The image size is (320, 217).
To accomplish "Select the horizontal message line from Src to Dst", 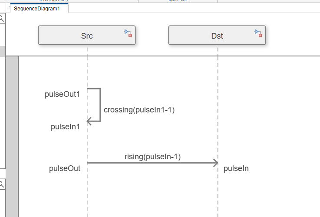I will tap(152, 163).
